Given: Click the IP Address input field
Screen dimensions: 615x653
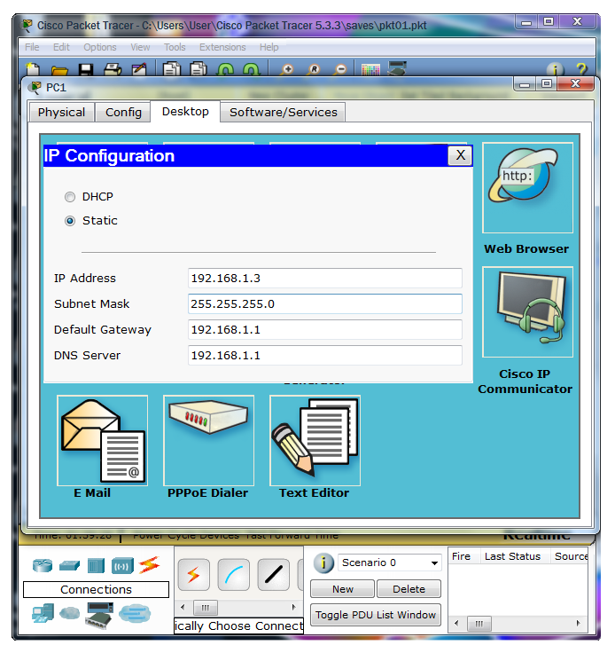Looking at the screenshot, I should tap(324, 279).
